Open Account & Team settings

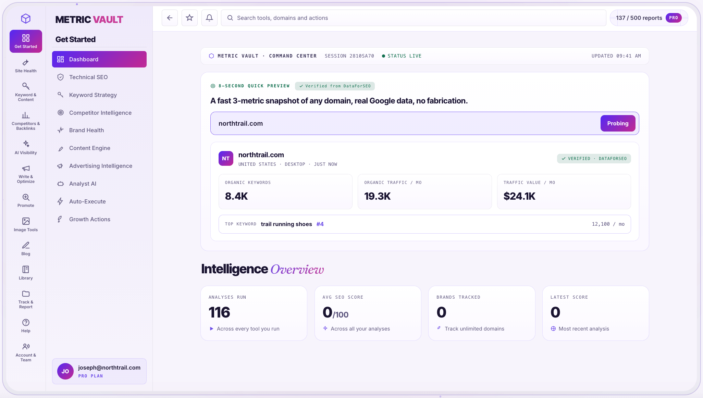pos(26,352)
